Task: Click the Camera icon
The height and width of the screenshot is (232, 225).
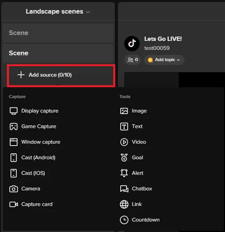Action: pyautogui.click(x=14, y=189)
